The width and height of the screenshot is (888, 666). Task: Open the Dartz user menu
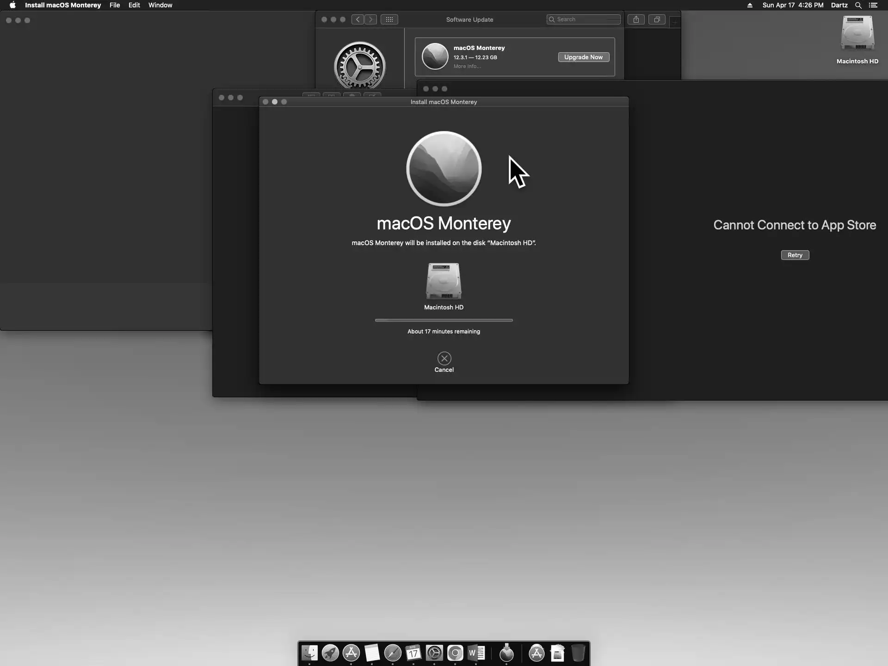[839, 5]
